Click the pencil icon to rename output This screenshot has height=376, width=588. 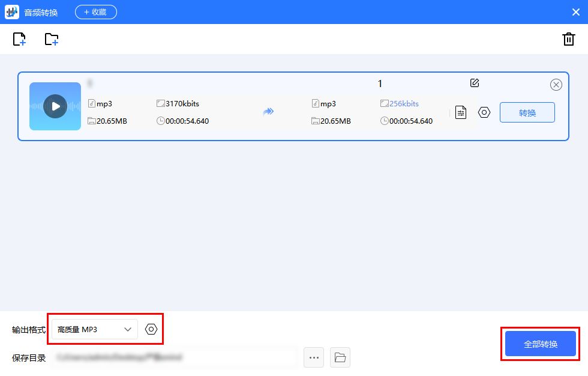coord(475,83)
